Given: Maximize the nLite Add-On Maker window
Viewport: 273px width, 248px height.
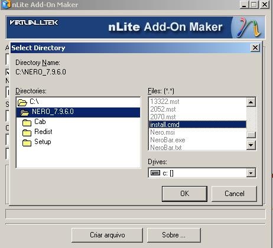Looking at the screenshot, I should click(x=254, y=4).
